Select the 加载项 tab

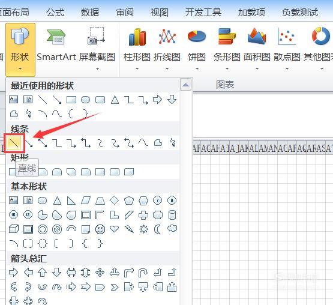pyautogui.click(x=251, y=13)
